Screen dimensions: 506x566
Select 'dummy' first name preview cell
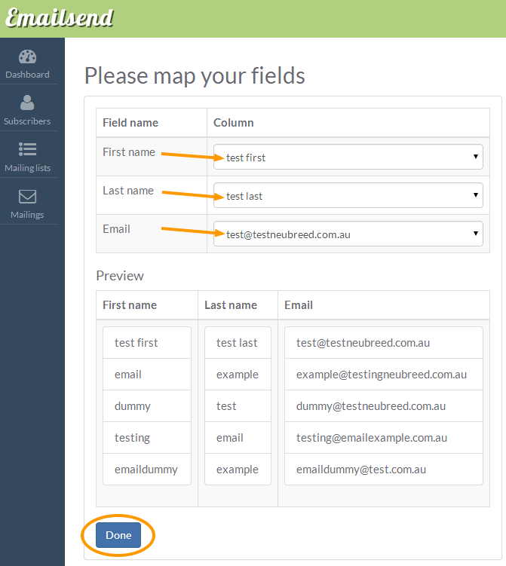pyautogui.click(x=147, y=406)
